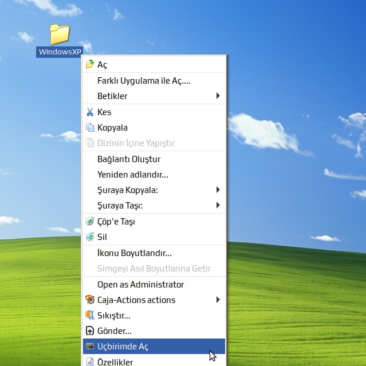Image resolution: width=366 pixels, height=366 pixels.
Task: Open the WindowsXP folder icon on desktop
Action: (x=60, y=34)
